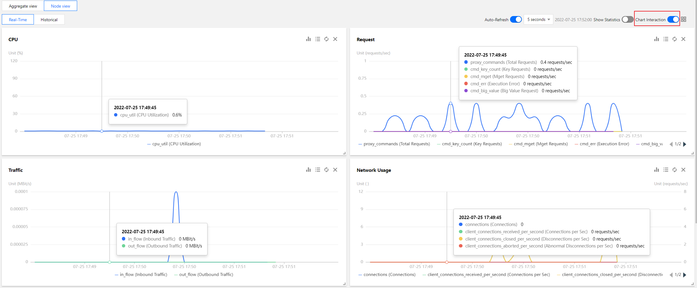
Task: Switch CPU chart to bar chart view
Action: tap(308, 39)
